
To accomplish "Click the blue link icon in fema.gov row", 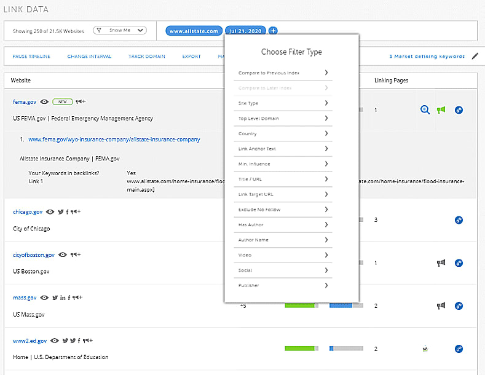I will (x=459, y=110).
